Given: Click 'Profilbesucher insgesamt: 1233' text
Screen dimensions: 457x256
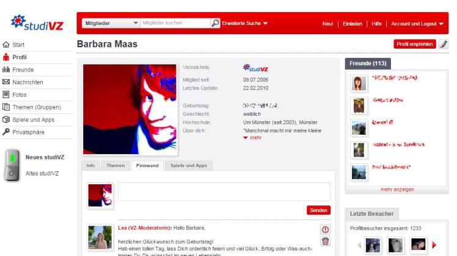Looking at the screenshot, I should [x=386, y=229].
